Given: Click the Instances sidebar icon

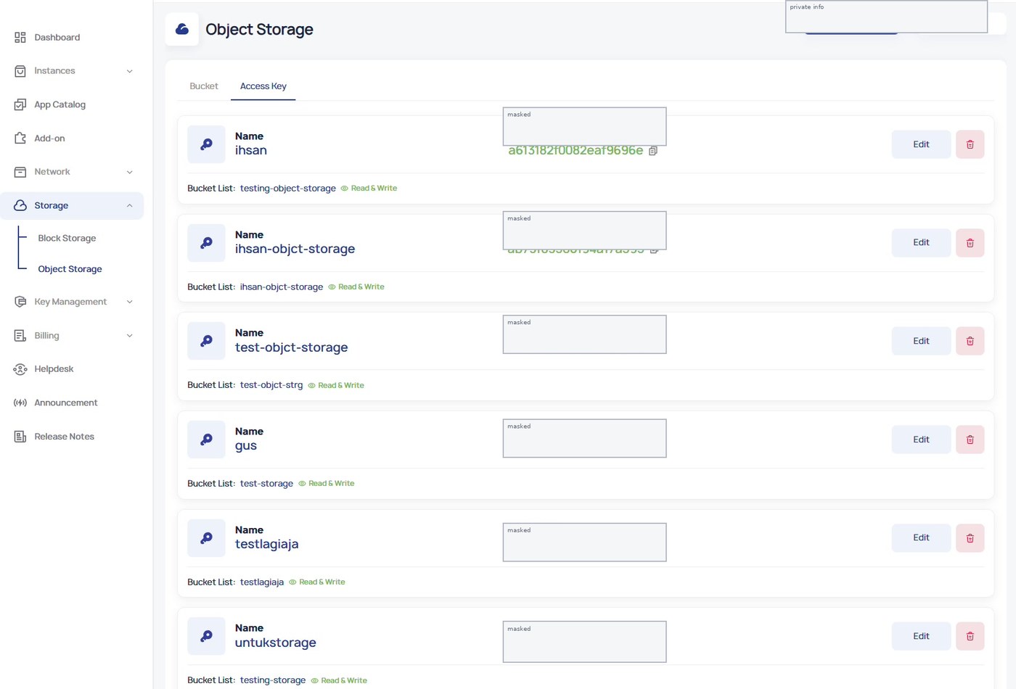Looking at the screenshot, I should point(20,71).
